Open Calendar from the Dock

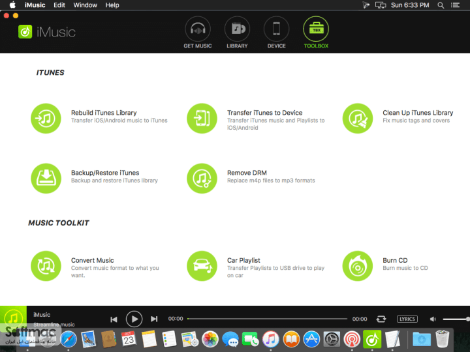point(129,340)
